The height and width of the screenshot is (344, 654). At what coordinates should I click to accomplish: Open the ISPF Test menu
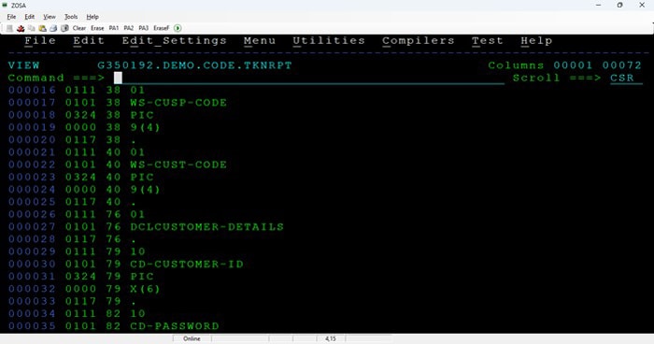coord(488,41)
